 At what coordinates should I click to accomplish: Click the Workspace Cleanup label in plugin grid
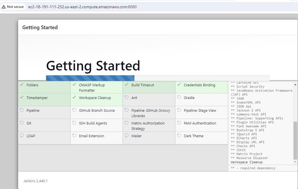coord(95,98)
